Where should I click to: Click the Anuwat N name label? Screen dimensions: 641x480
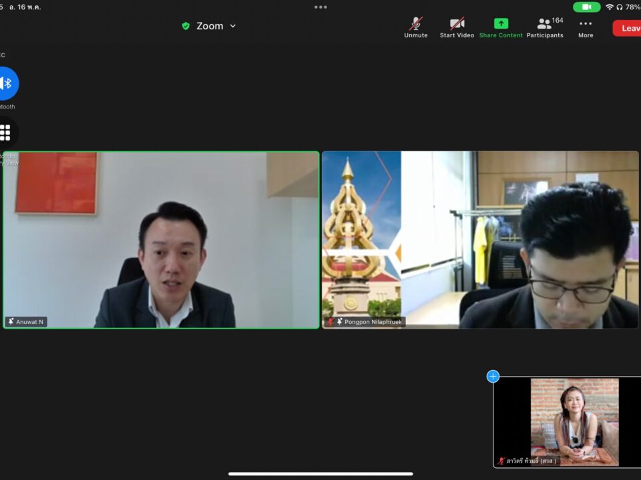[x=29, y=321]
